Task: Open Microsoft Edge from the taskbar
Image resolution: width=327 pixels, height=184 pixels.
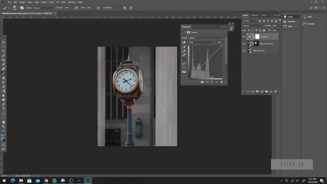Action: click(x=13, y=180)
